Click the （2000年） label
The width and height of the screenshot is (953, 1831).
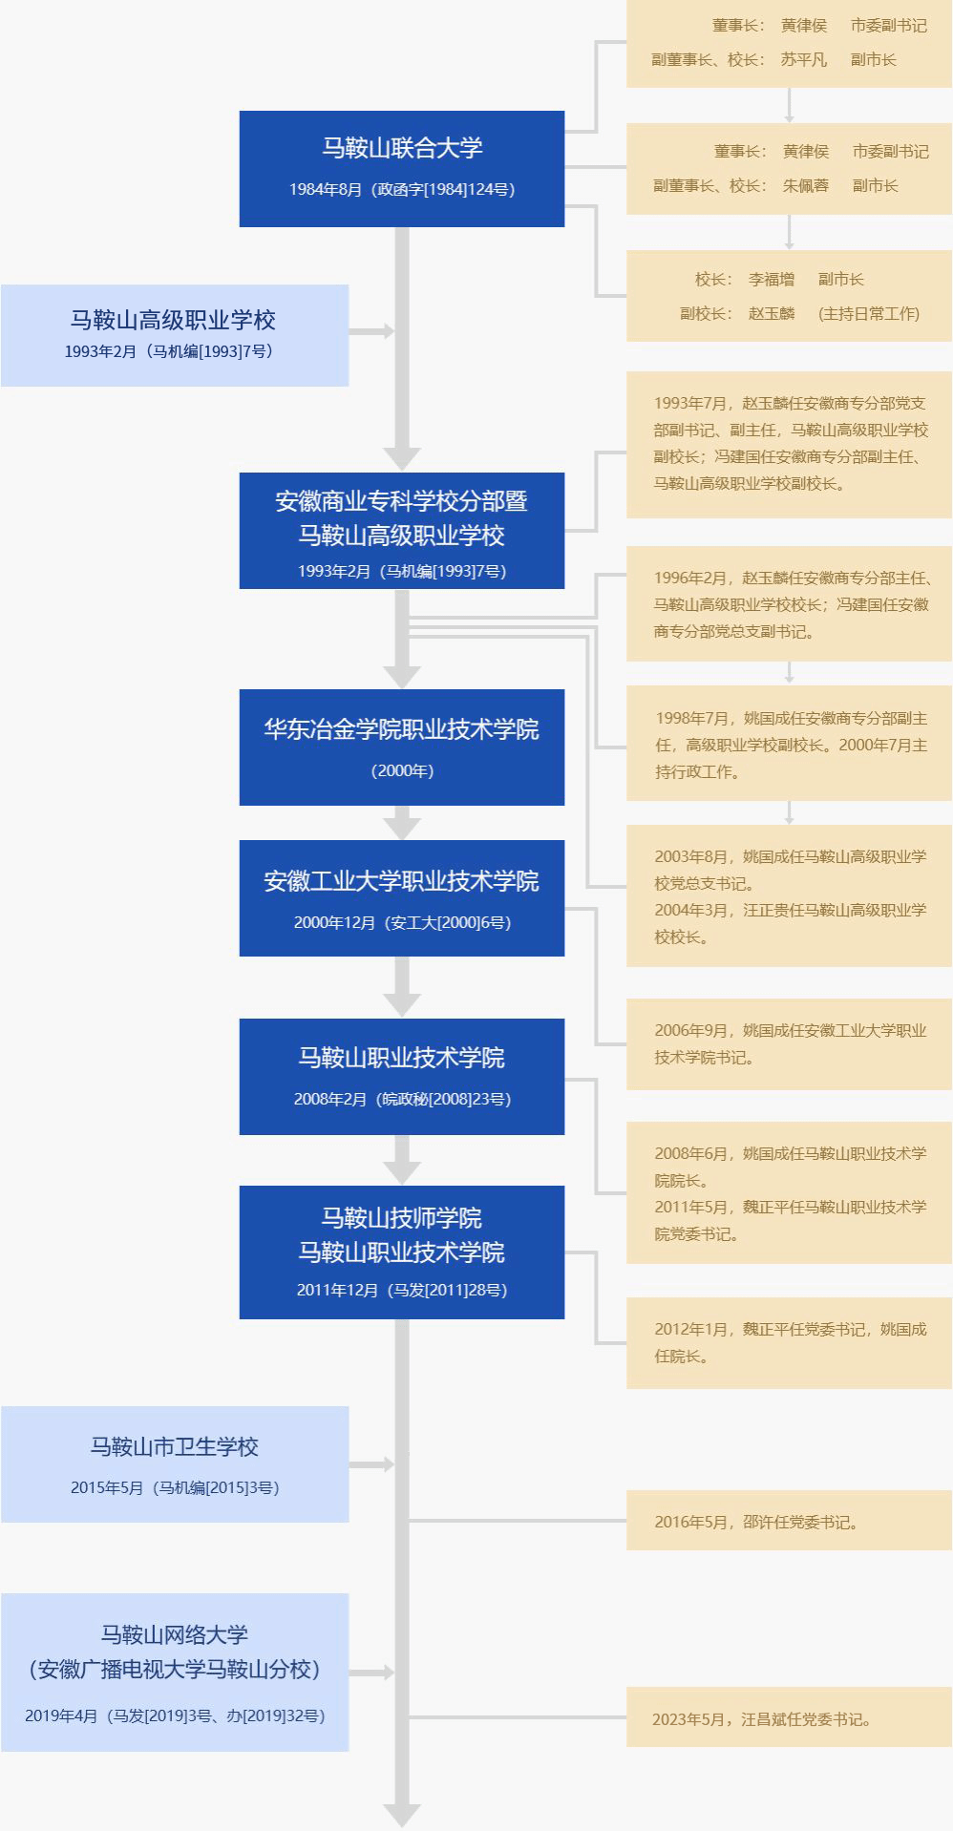(x=402, y=770)
